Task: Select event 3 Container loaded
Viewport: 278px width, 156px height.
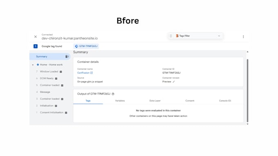Action: coord(49,99)
